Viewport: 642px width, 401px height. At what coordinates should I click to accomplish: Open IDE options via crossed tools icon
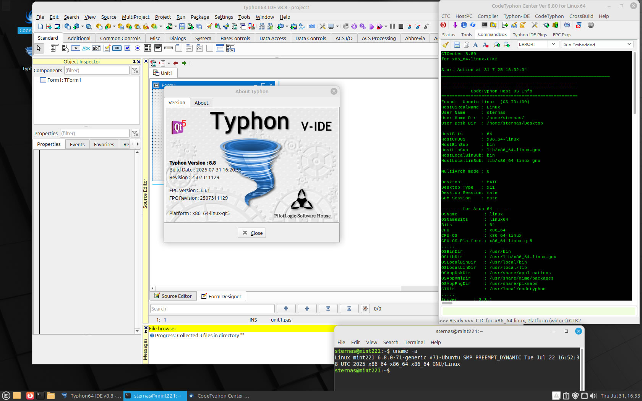[x=323, y=26]
